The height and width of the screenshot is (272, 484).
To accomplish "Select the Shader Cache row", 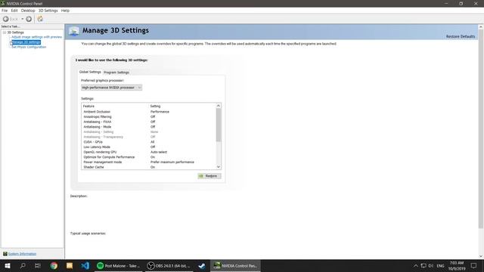I will click(x=149, y=167).
